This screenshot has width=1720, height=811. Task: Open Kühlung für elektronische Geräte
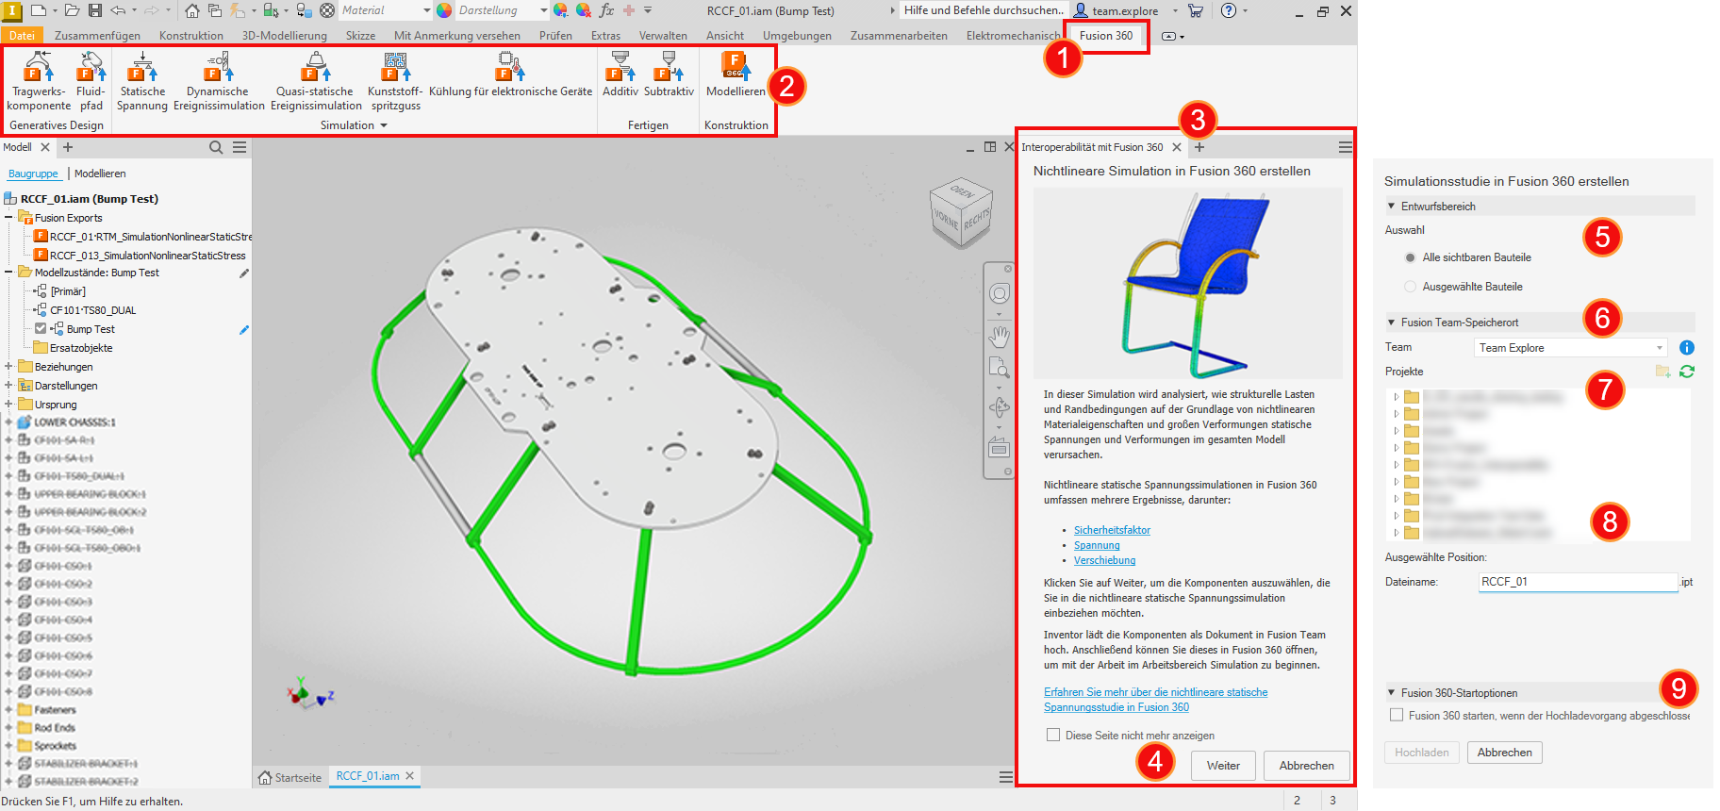tap(510, 75)
